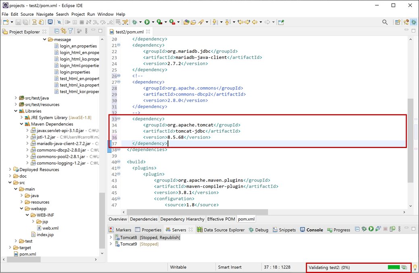Screen dimensions: 419x273
Task: Open the Navigate menu
Action: 45,14
